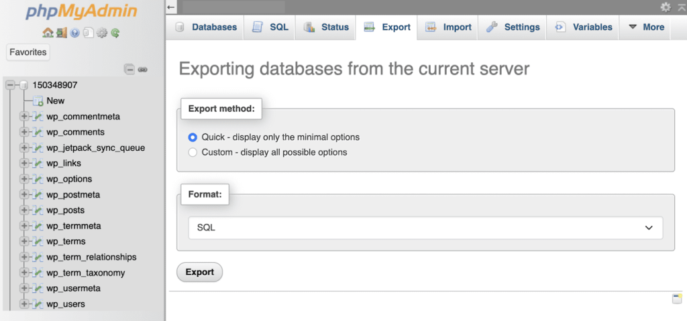Click the collapse chevrons icon at top right
The height and width of the screenshot is (321, 687).
(x=681, y=7)
